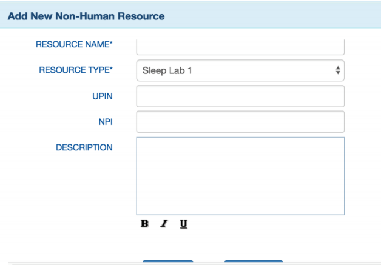
Task: Toggle bold formatting in description editor
Action: click(x=144, y=224)
